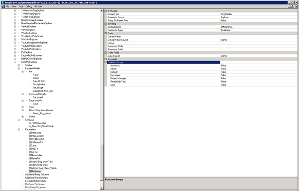Select the @Deceased parameter
Screen dimensions: 299x191
35,133
